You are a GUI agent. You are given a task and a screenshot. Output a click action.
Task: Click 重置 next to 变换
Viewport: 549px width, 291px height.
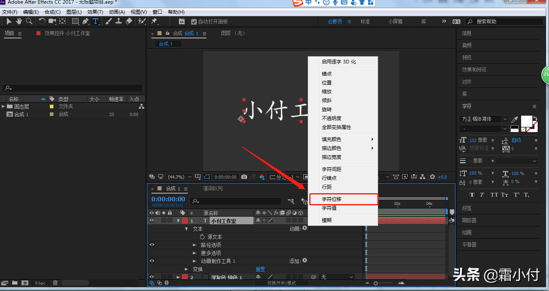click(260, 269)
